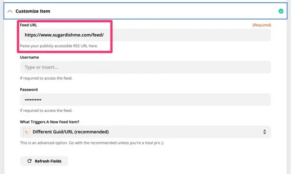Click the orange RSS icon in dropdown

tap(27, 132)
